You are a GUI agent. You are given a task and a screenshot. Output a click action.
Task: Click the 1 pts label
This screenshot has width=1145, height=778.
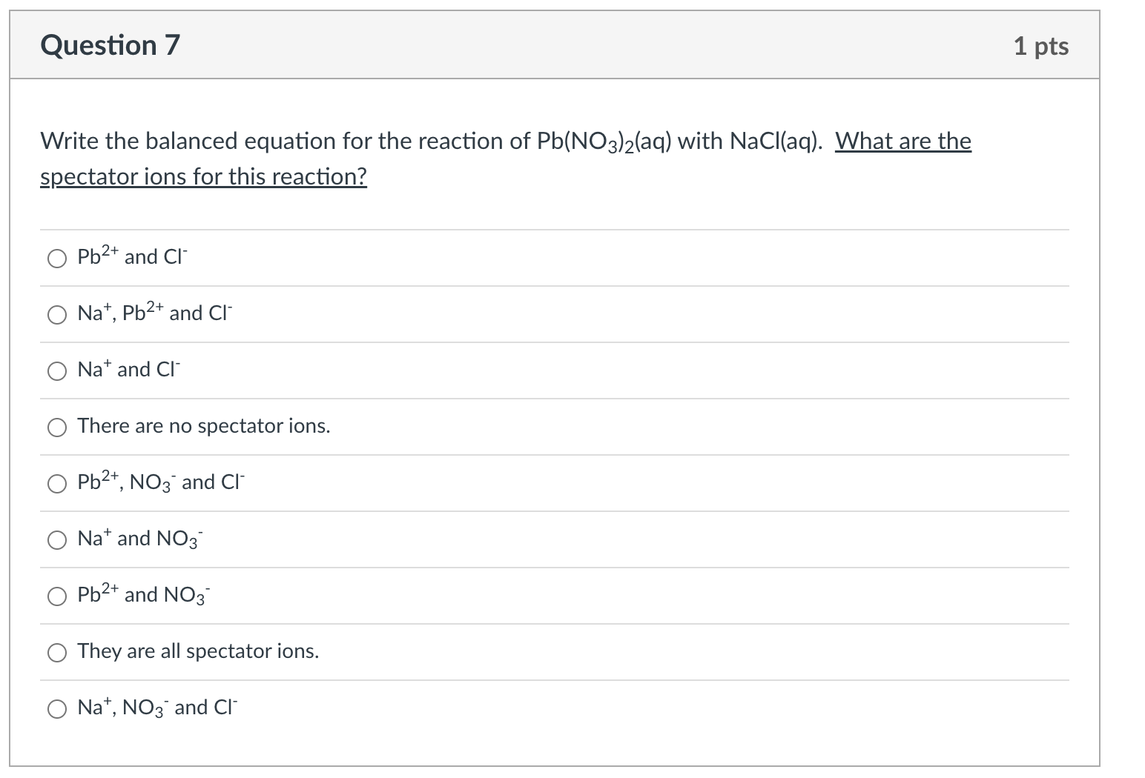[1042, 44]
